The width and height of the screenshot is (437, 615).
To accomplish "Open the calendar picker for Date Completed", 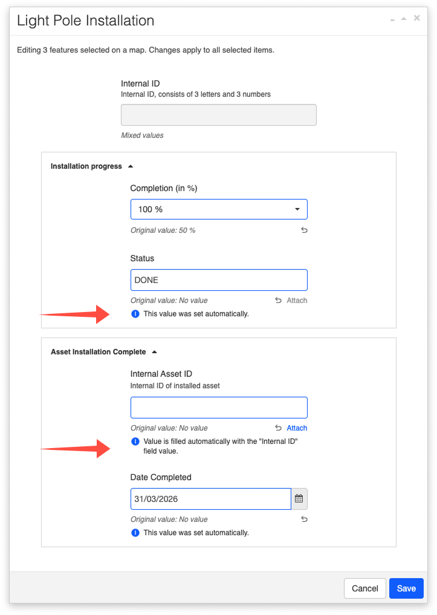I will pyautogui.click(x=299, y=499).
